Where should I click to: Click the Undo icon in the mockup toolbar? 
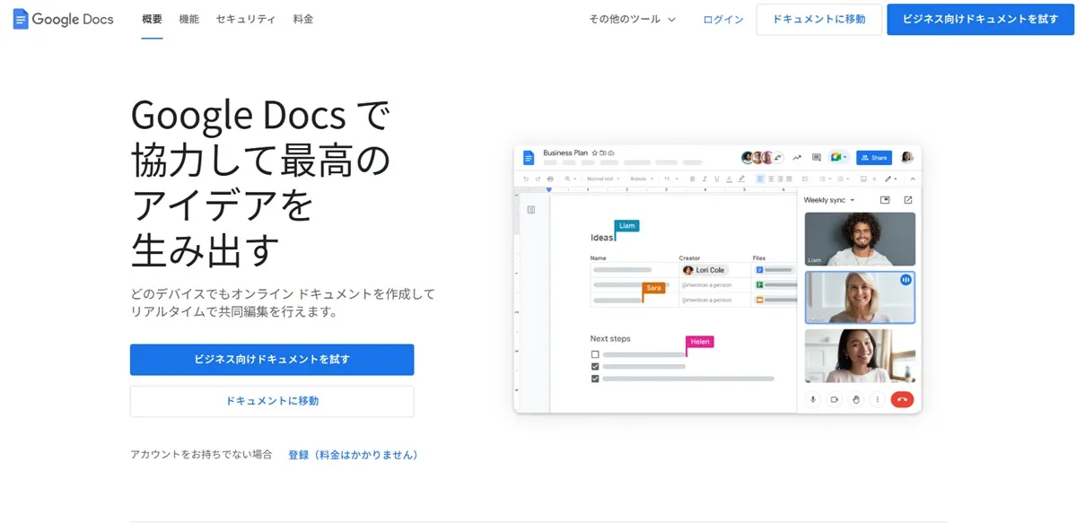(x=526, y=179)
